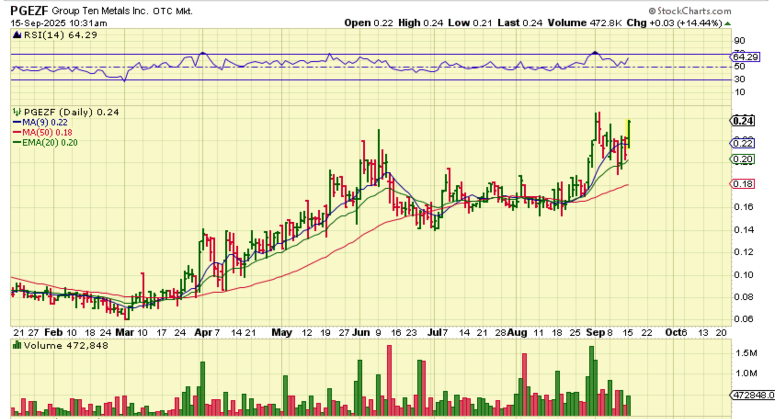Click the Feb label on the date axis
The image size is (775, 419).
pos(53,333)
